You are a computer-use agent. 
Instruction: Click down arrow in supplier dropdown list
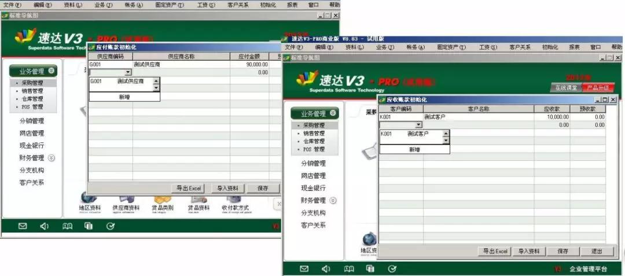(156, 88)
